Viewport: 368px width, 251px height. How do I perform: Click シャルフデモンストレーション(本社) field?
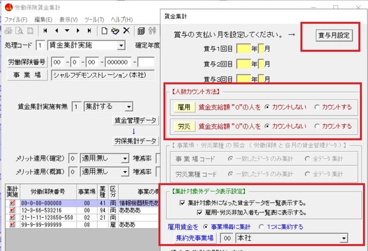tap(103, 75)
